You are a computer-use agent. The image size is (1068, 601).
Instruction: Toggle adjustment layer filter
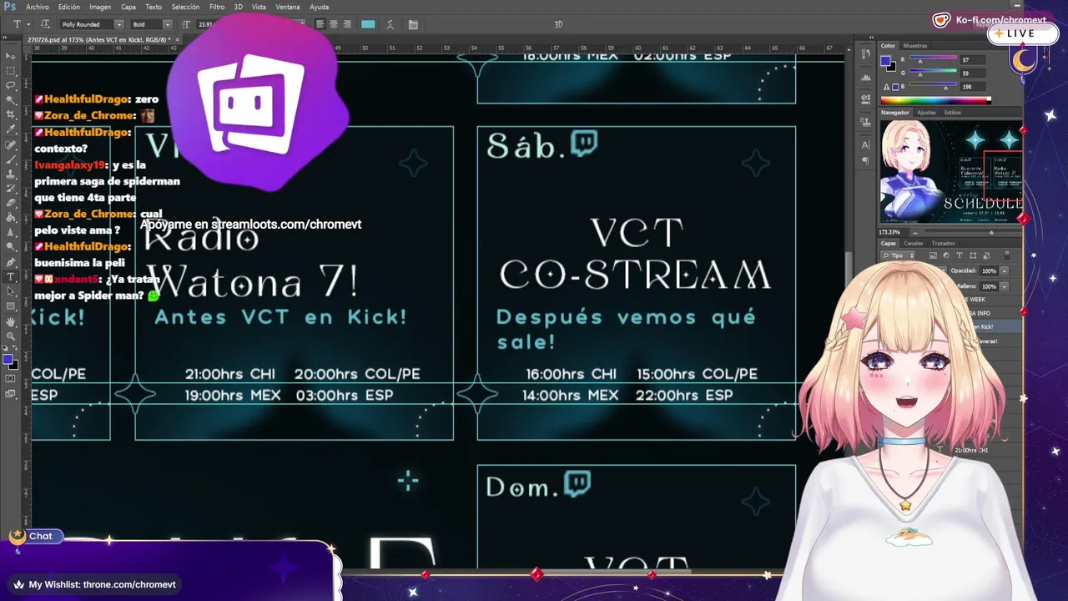pyautogui.click(x=946, y=255)
